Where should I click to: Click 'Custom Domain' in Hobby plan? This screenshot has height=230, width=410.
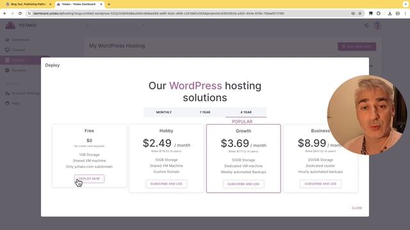tap(167, 172)
